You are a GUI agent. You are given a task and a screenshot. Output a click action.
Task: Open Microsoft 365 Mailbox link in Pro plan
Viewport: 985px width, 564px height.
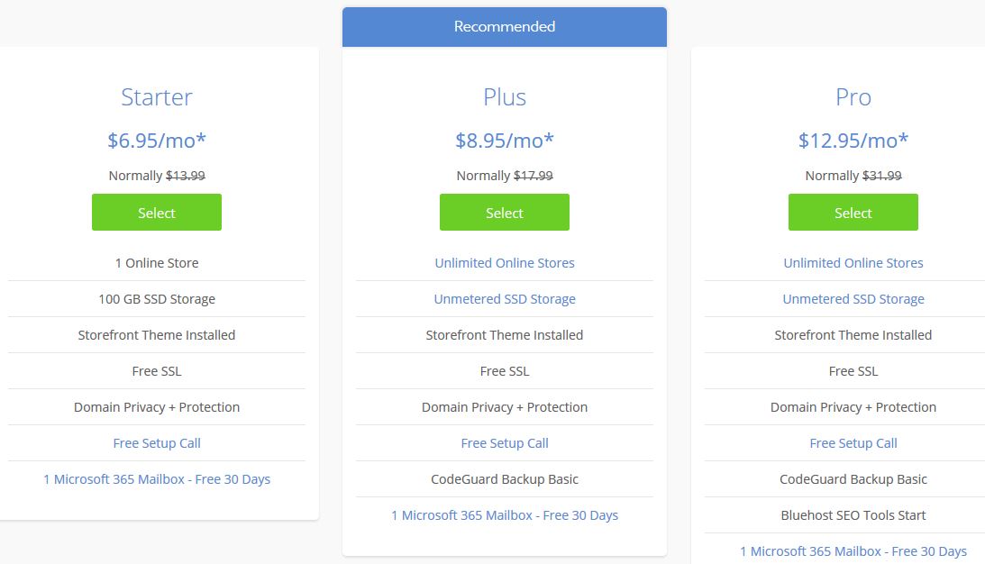(853, 551)
